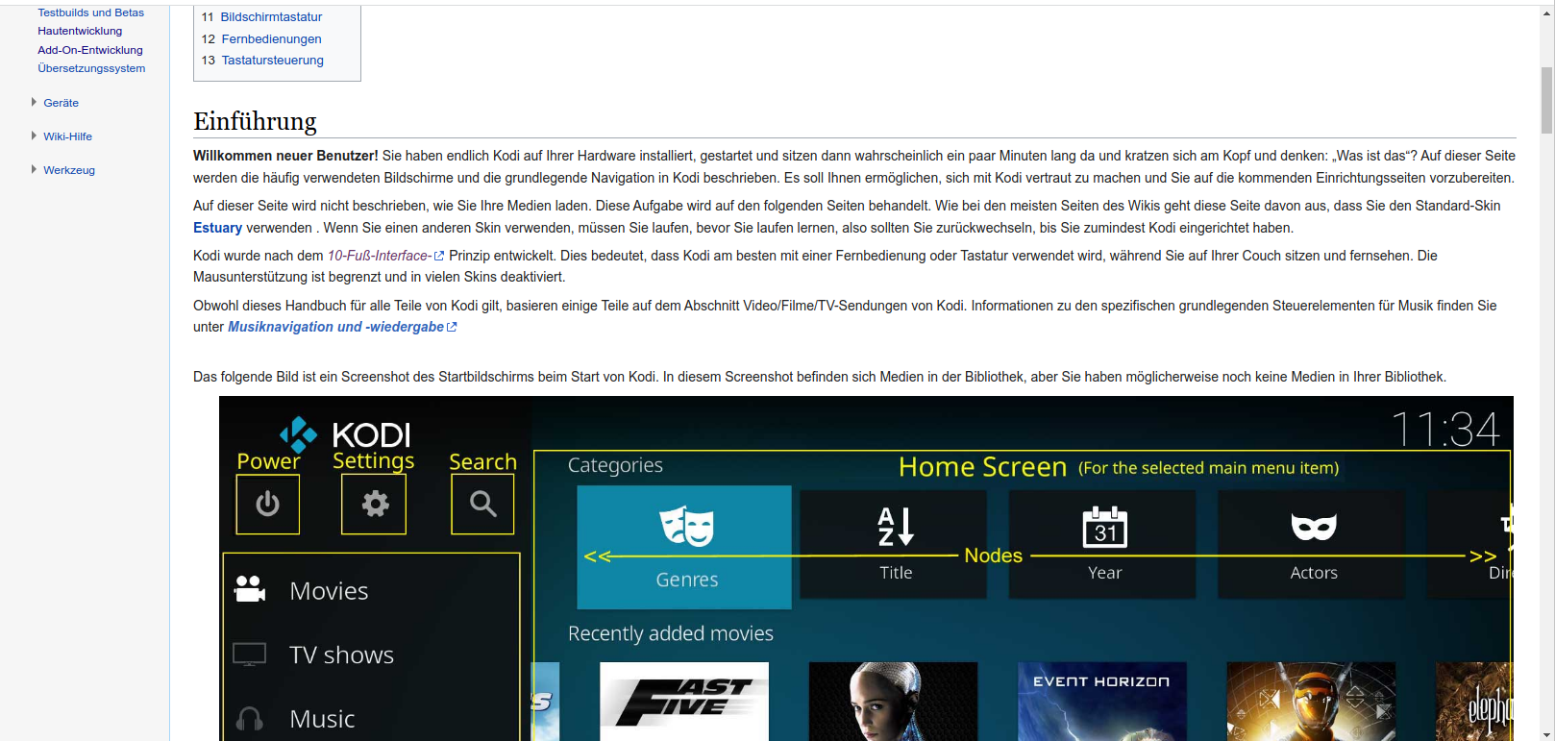Open the Werkzeug sidebar heading

coord(69,170)
